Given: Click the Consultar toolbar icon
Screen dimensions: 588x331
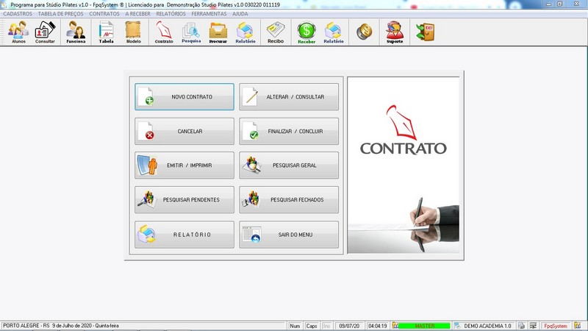Looking at the screenshot, I should tap(45, 32).
